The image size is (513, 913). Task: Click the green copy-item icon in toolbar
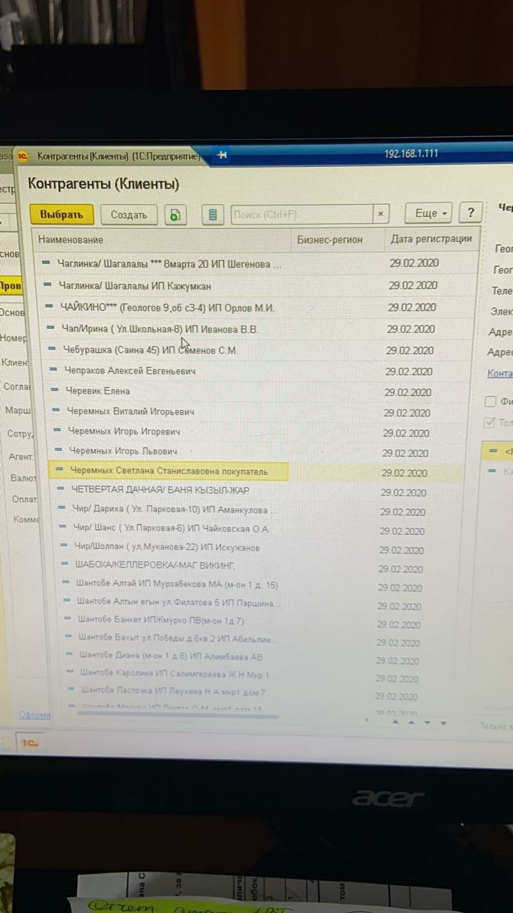(175, 215)
